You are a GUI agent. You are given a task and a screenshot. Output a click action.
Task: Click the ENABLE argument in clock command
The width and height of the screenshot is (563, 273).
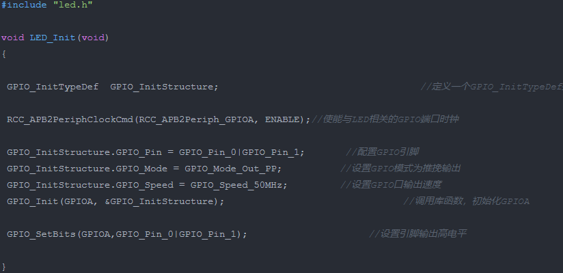[x=281, y=119]
